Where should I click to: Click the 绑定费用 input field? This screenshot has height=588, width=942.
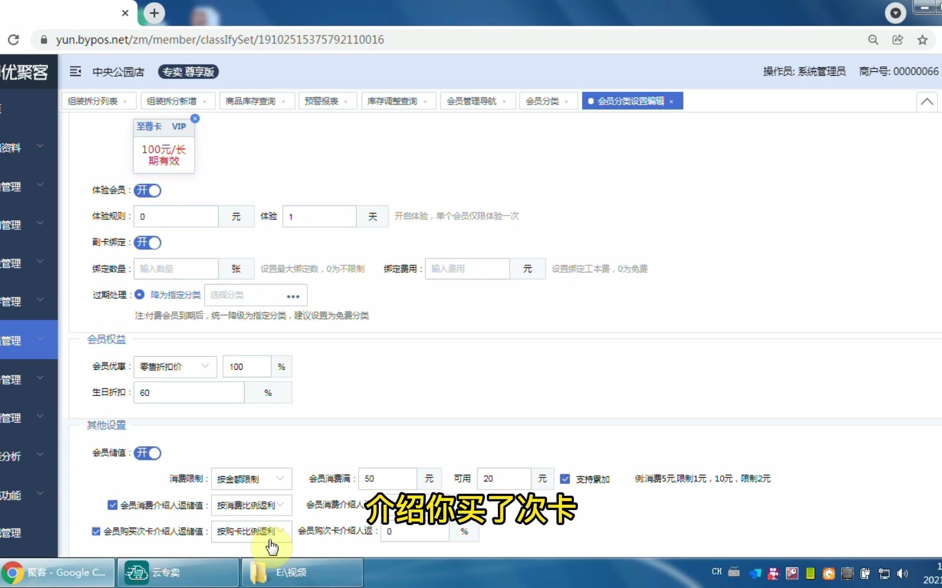(x=467, y=269)
